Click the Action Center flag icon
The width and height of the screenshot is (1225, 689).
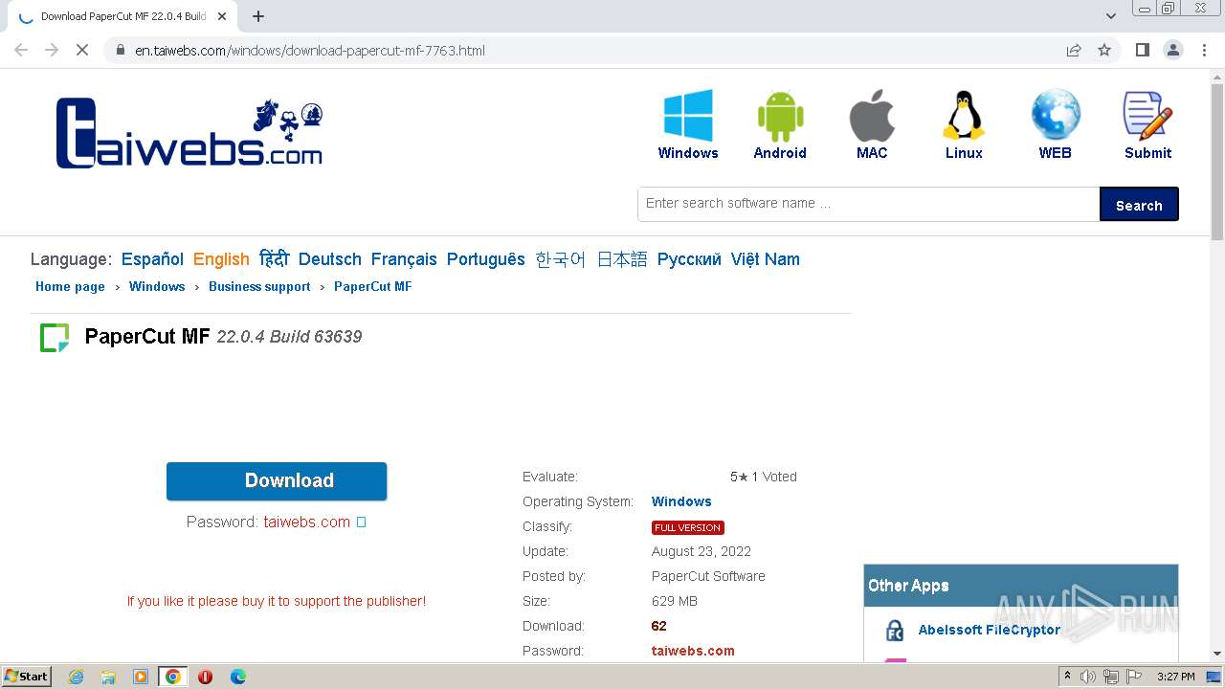click(x=1134, y=677)
